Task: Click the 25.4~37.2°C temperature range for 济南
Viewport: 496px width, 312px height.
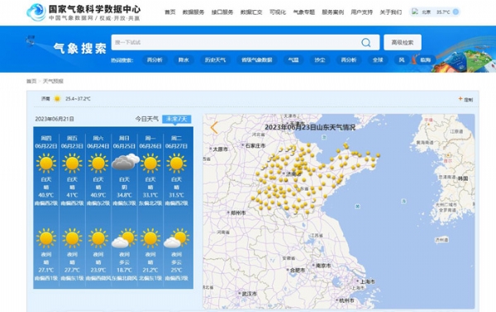Action: pos(78,99)
